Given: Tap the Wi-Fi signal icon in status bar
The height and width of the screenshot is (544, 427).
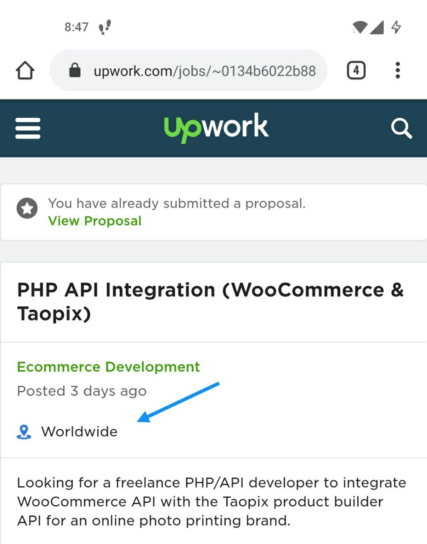Looking at the screenshot, I should 360,27.
